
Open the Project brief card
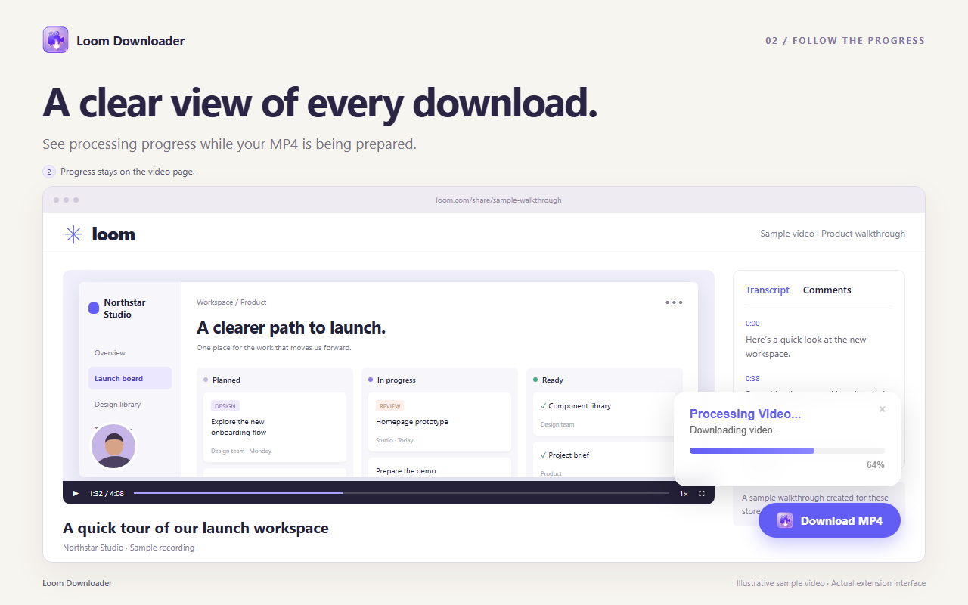pyautogui.click(x=603, y=460)
